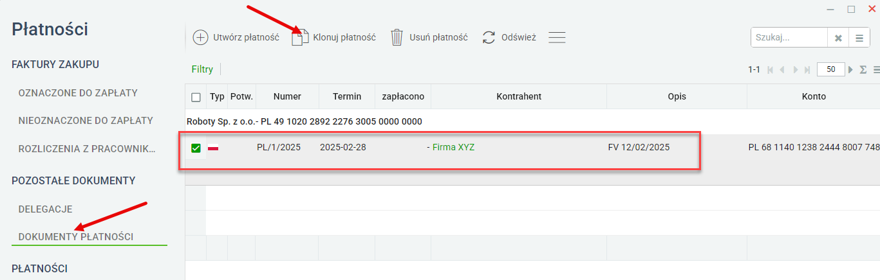The width and height of the screenshot is (880, 280).
Task: Select DELEGACJE in the sidebar
Action: 45,209
